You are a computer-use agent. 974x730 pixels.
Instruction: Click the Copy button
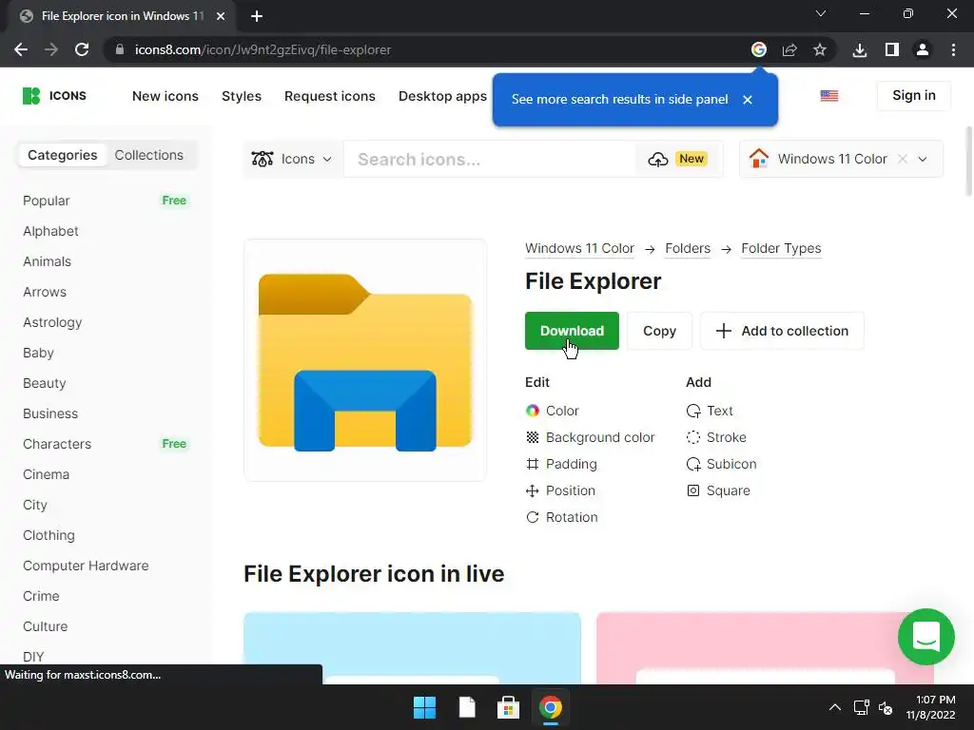(659, 331)
